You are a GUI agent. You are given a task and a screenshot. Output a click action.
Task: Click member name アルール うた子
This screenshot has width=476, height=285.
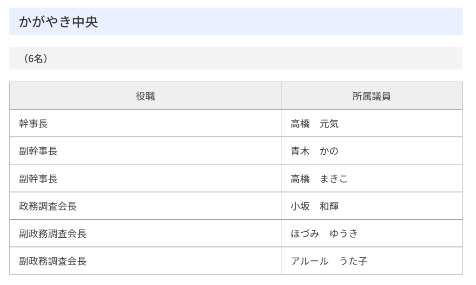tap(329, 261)
